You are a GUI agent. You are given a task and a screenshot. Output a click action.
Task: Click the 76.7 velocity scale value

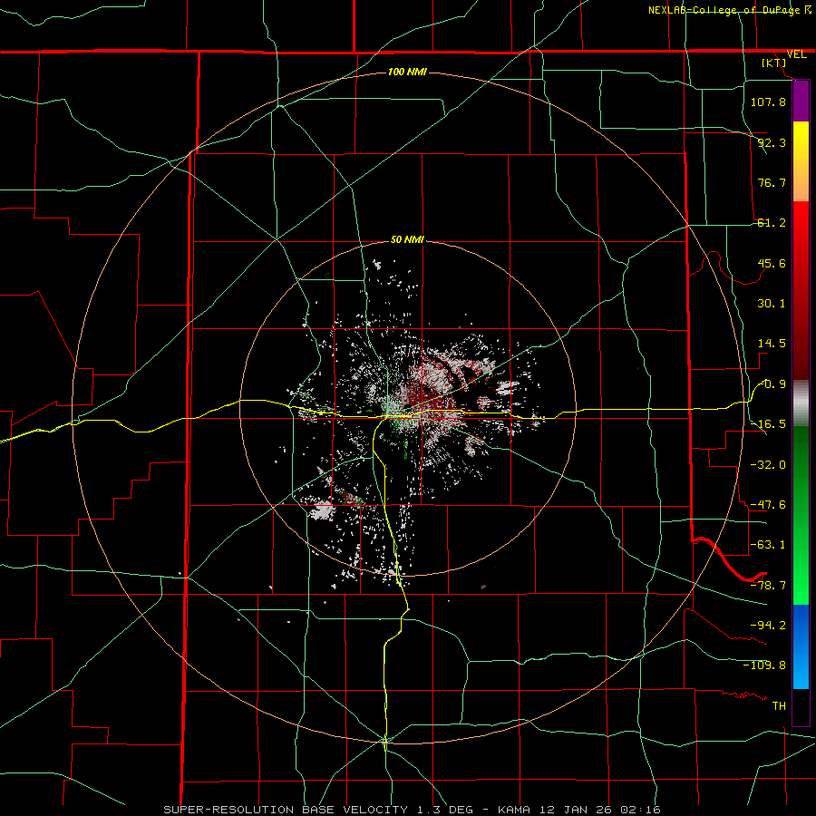click(772, 182)
